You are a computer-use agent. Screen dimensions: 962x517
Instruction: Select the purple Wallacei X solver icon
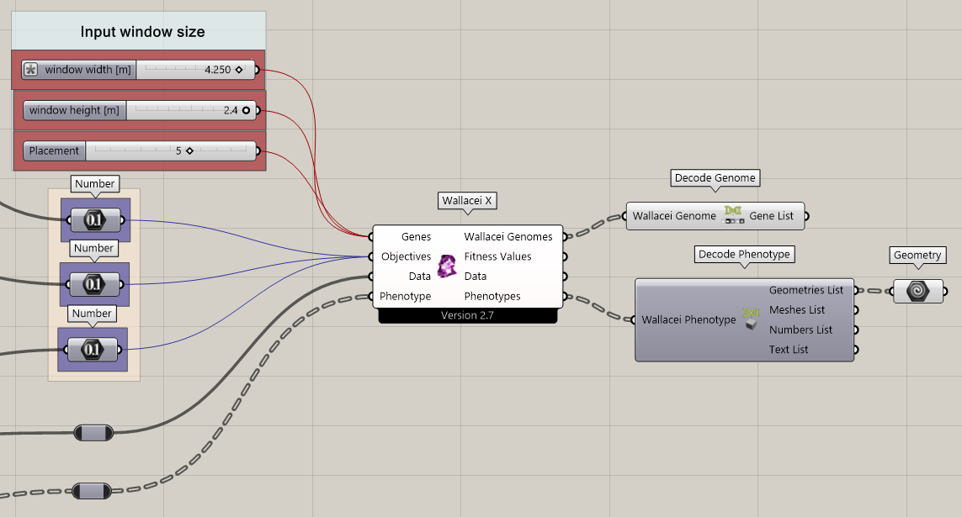tap(447, 266)
